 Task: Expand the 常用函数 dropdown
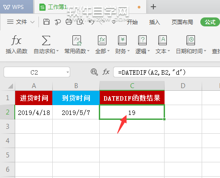[88, 51]
